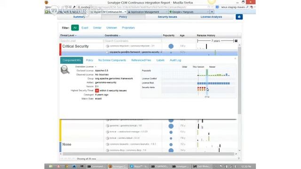The image size is (301, 169).
Task: Switch to the Summary tab
Action: (79, 17)
